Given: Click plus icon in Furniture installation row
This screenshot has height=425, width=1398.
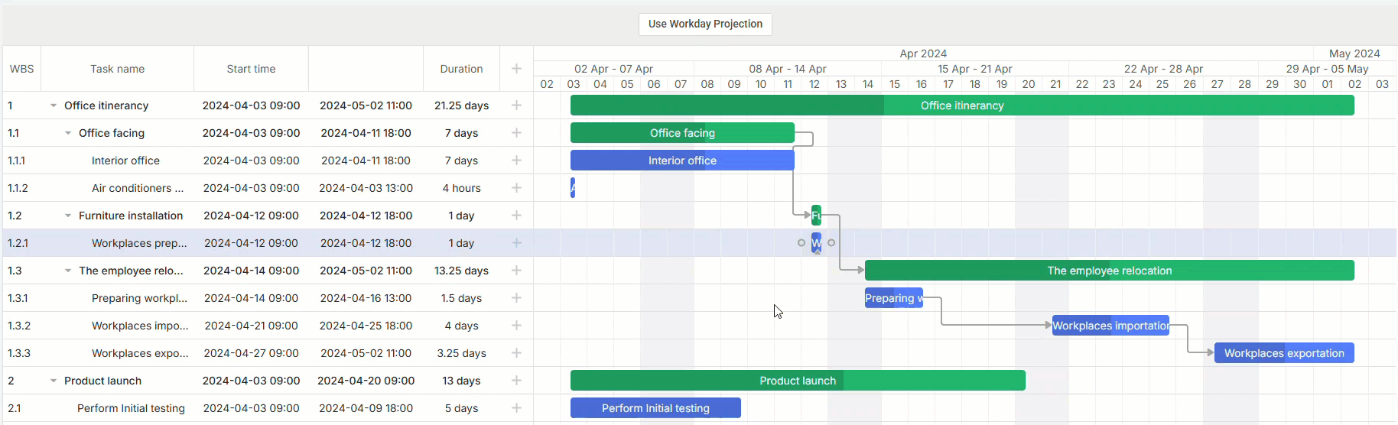Looking at the screenshot, I should point(516,216).
